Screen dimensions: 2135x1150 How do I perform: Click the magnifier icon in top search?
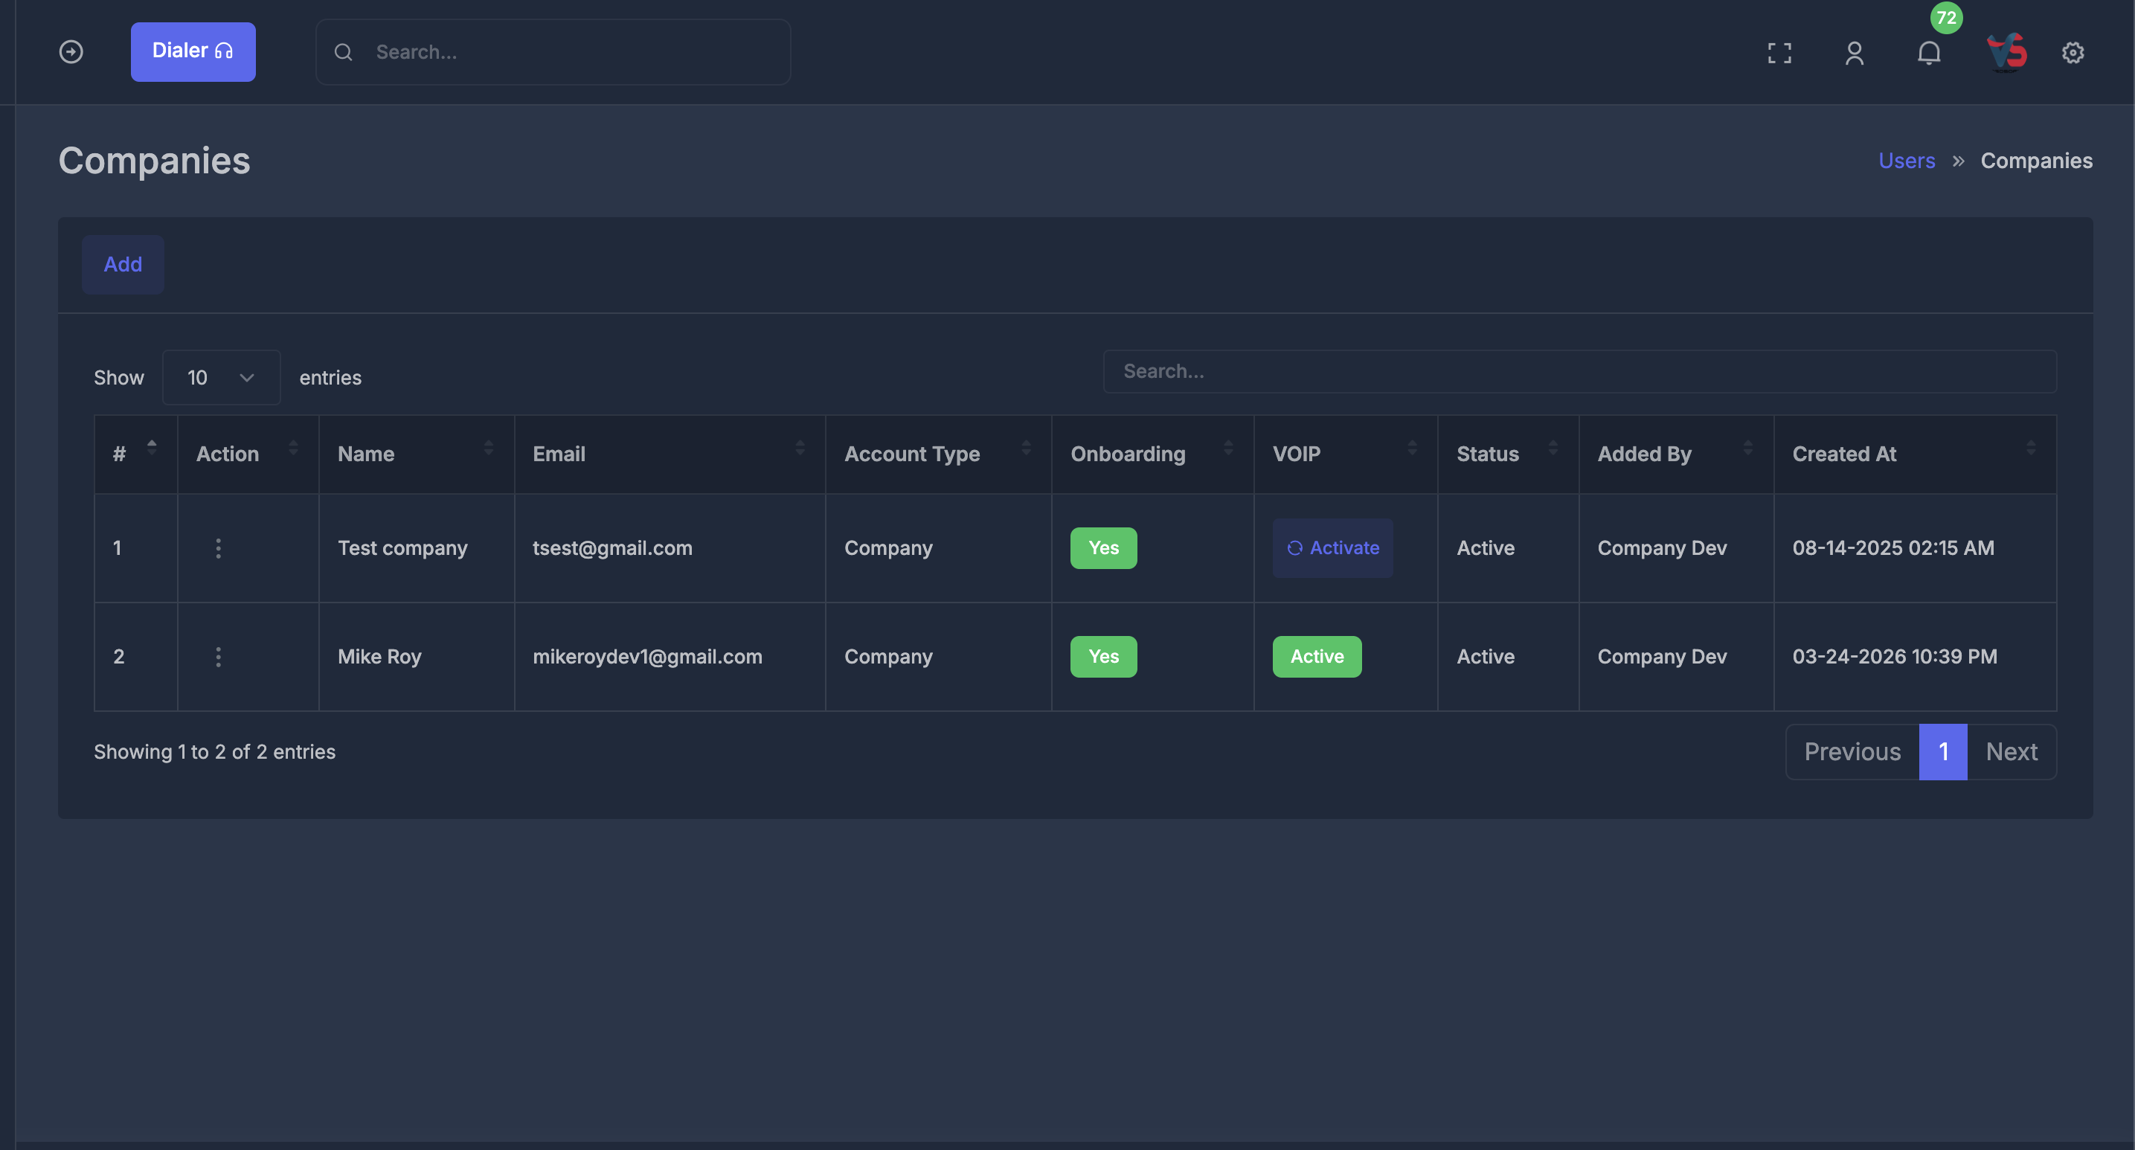[x=343, y=52]
